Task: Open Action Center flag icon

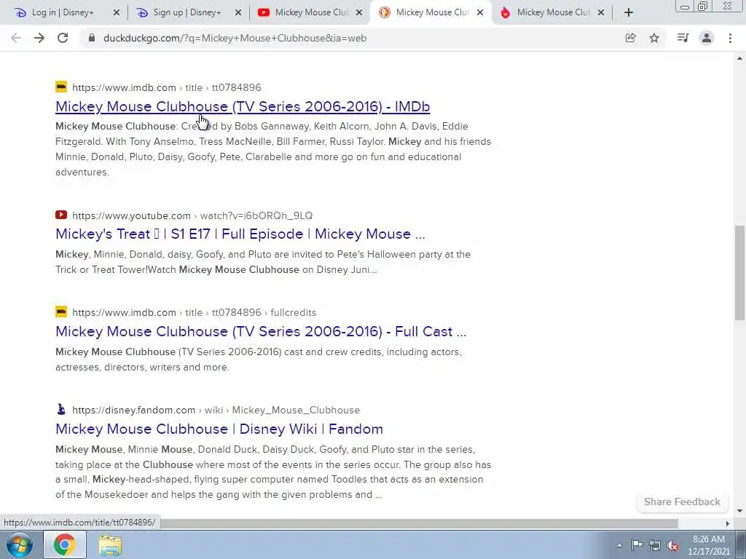Action: click(x=637, y=545)
